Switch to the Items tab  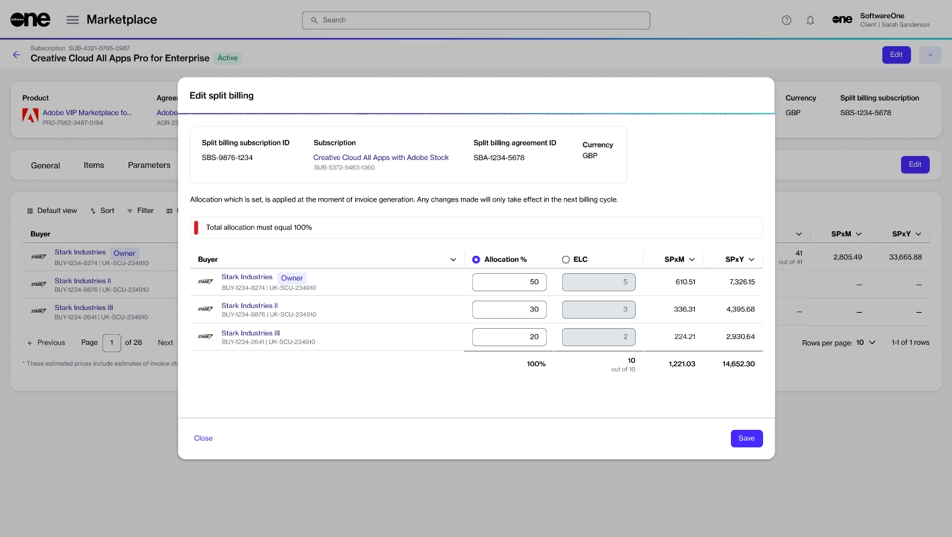tap(94, 165)
